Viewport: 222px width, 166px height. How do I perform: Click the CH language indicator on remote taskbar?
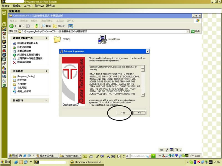point(85,156)
